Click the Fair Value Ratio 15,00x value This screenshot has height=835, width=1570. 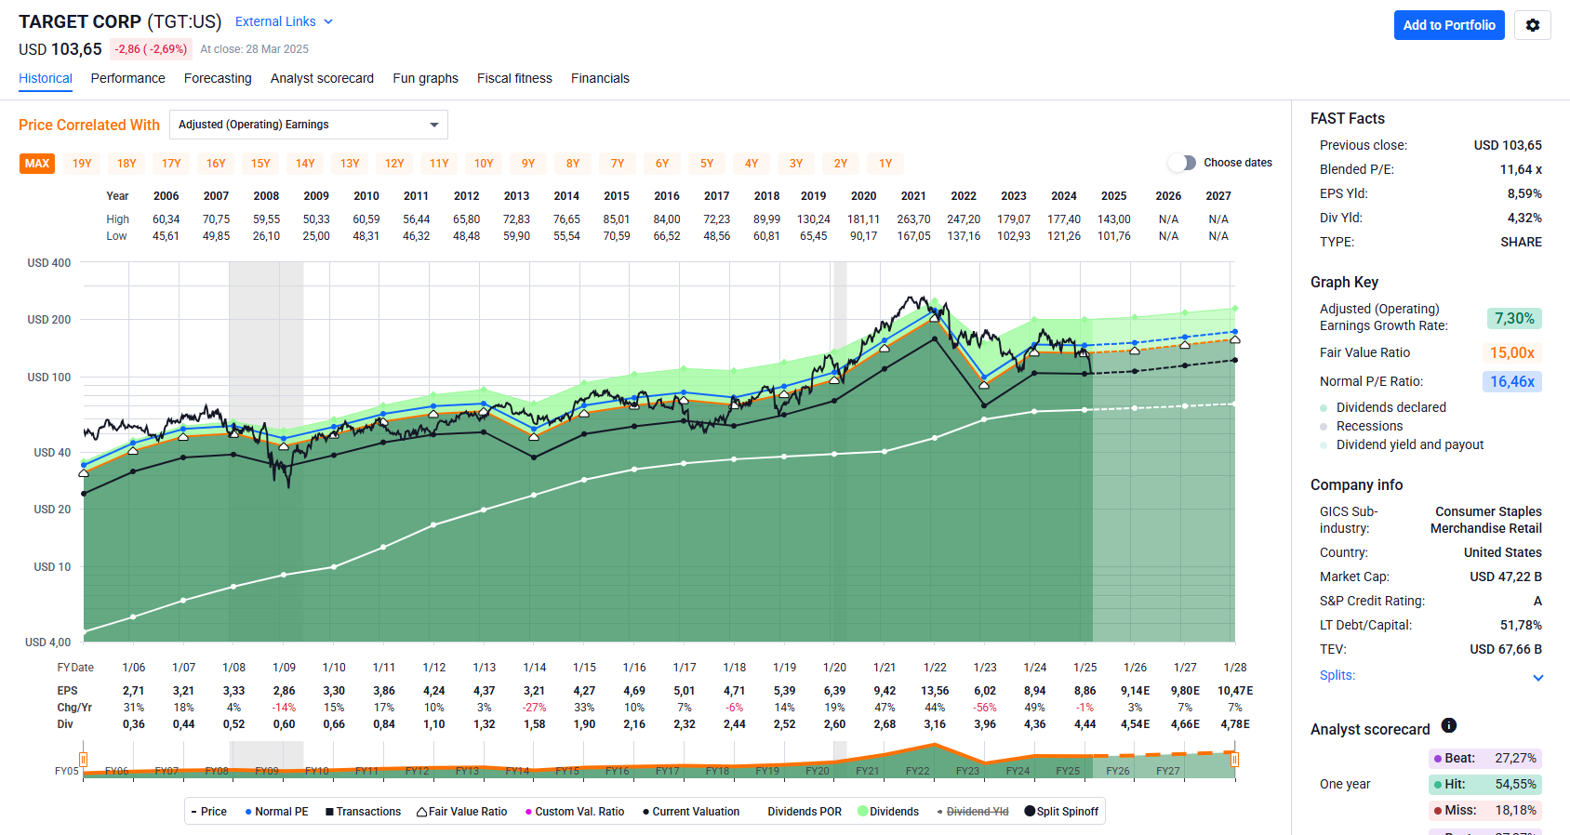[1511, 352]
